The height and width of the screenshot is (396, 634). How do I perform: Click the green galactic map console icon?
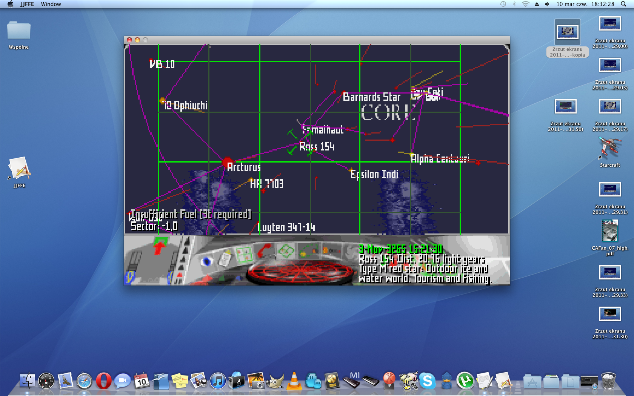click(x=244, y=254)
